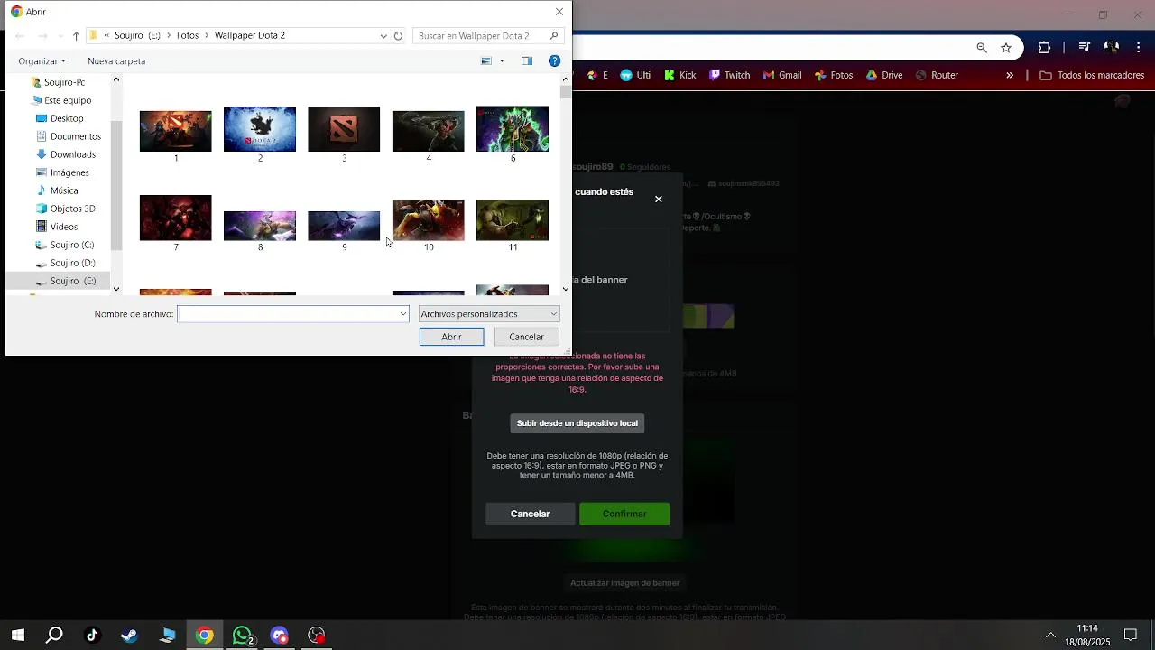Click navigation pane scrollbar up arrow

(x=115, y=79)
